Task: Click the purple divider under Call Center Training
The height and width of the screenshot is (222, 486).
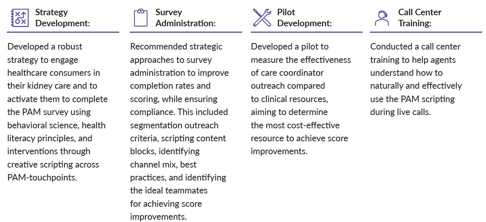Action: [x=426, y=32]
